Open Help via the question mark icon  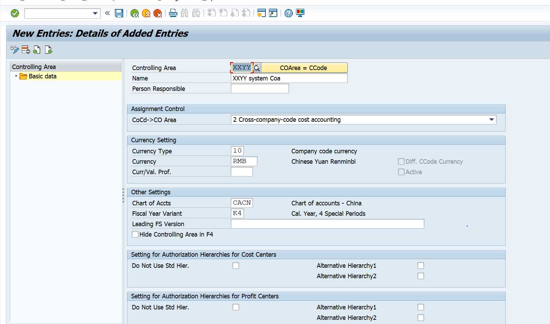tap(289, 14)
